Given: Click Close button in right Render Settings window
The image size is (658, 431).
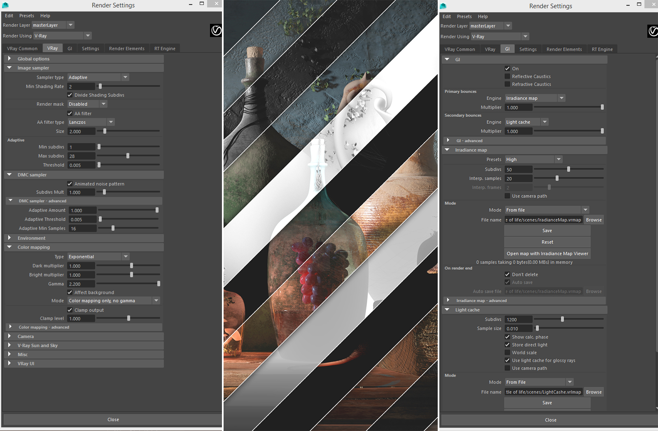Looking at the screenshot, I should (x=550, y=420).
